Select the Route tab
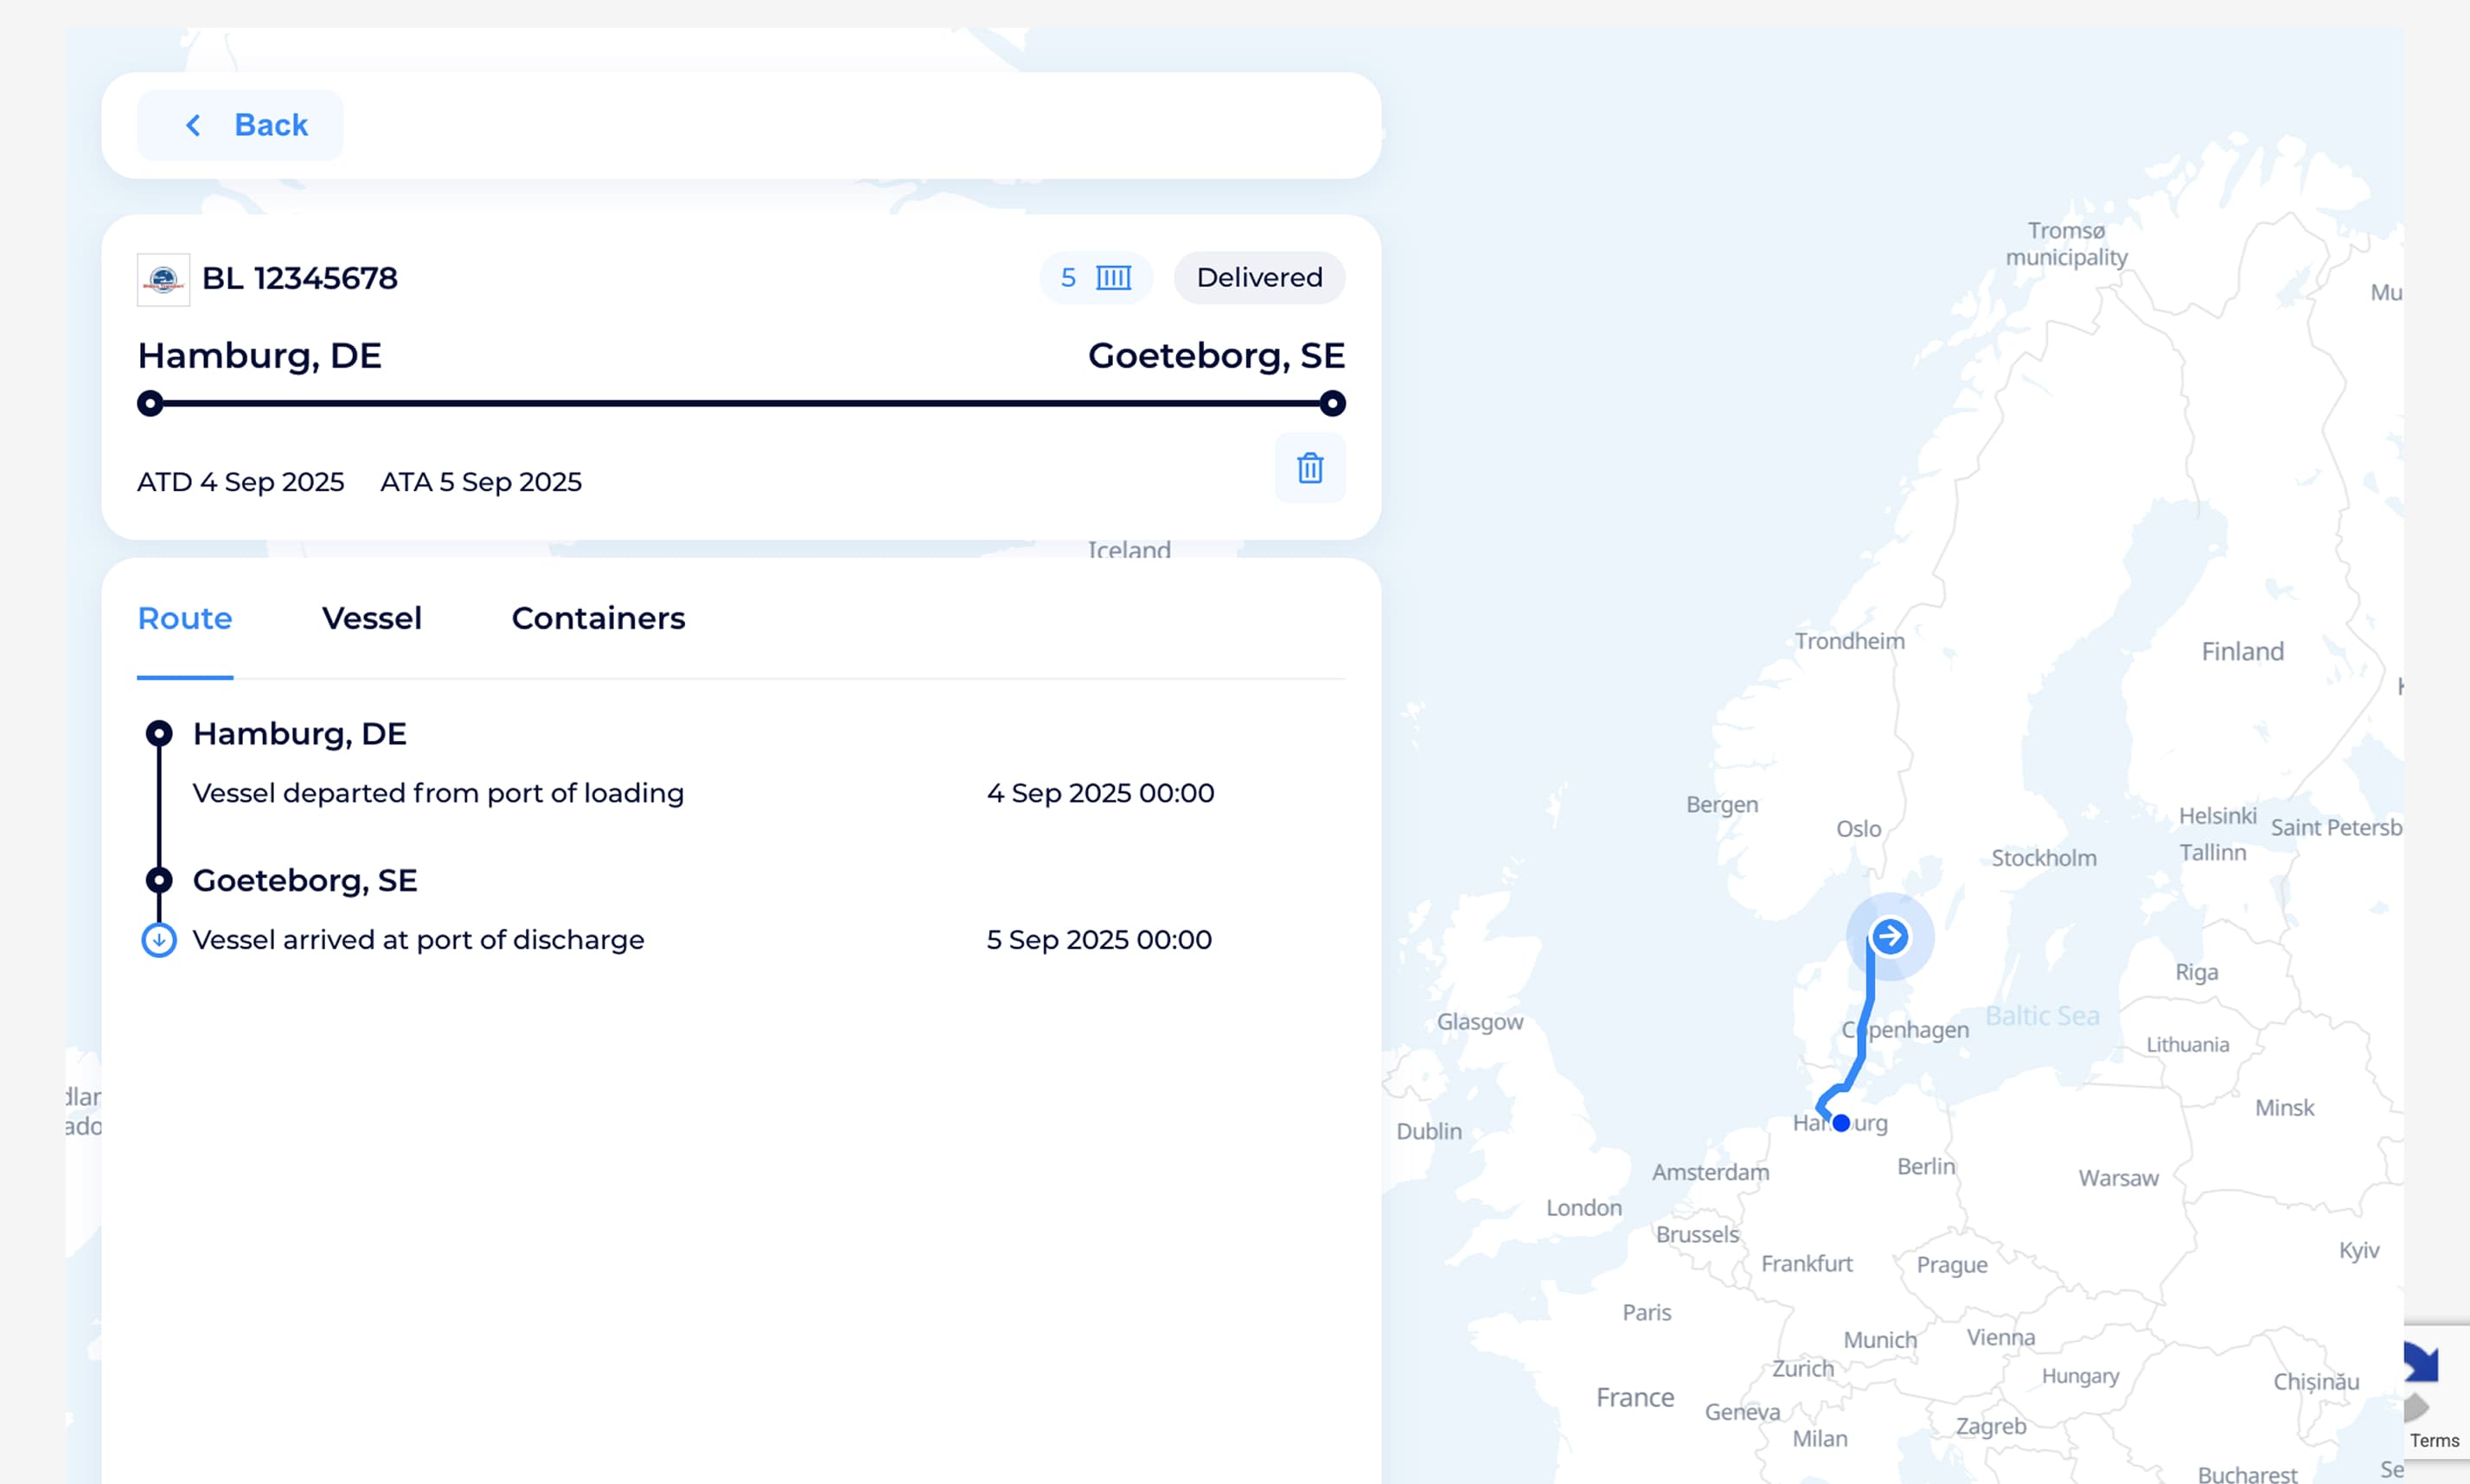 [x=185, y=618]
